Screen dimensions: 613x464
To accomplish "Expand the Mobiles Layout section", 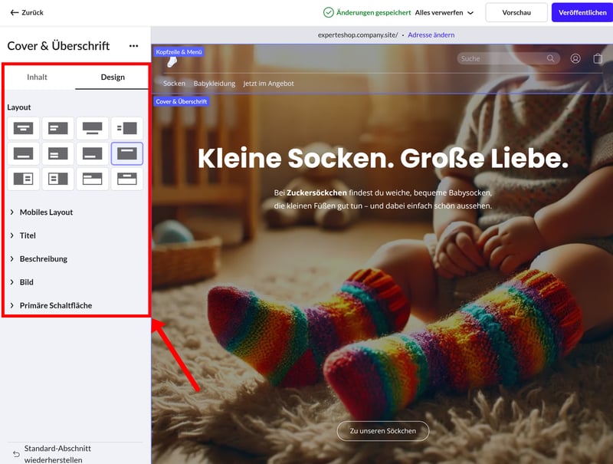I will 46,212.
